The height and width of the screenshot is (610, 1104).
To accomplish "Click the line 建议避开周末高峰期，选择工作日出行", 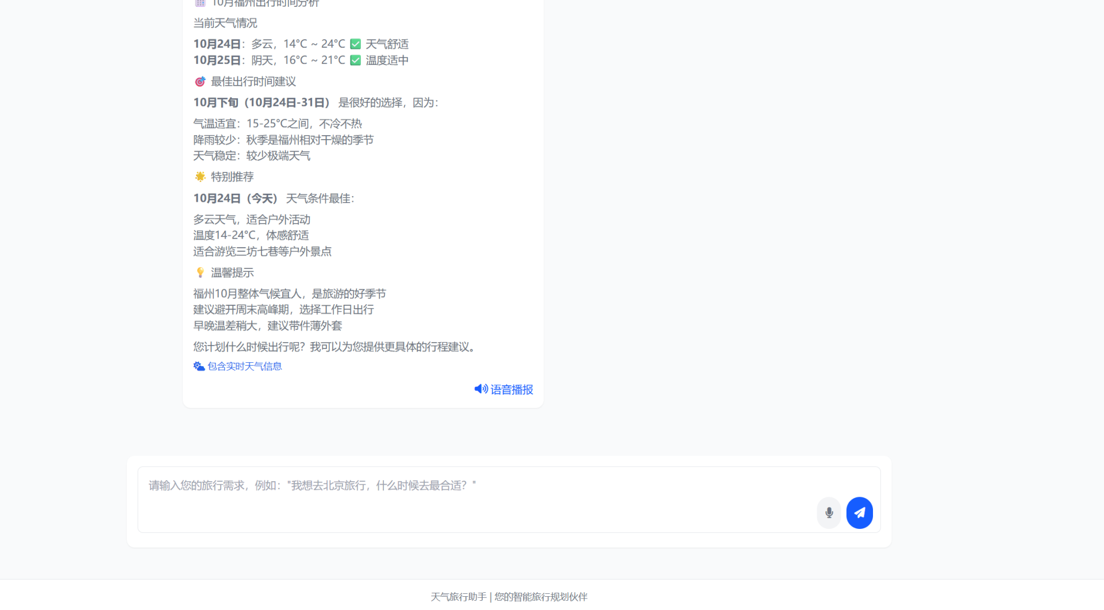I will 283,309.
